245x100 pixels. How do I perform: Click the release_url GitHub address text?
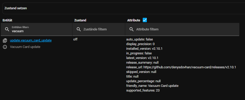190,67
